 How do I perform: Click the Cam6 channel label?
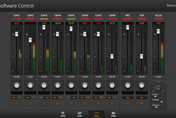click(85, 15)
